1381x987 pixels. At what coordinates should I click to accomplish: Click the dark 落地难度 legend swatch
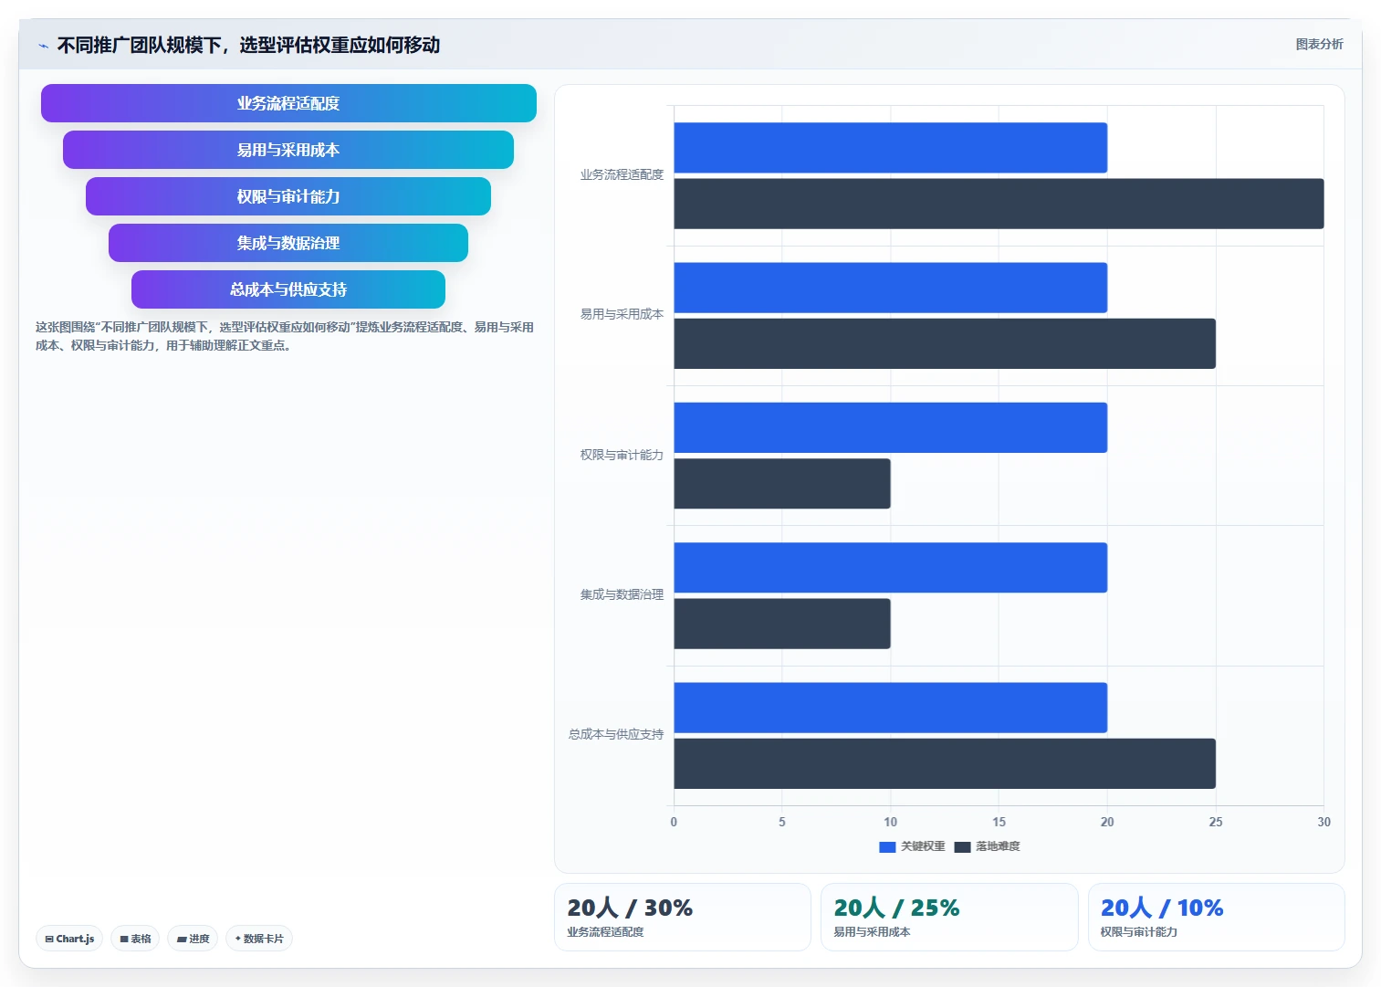click(x=962, y=846)
